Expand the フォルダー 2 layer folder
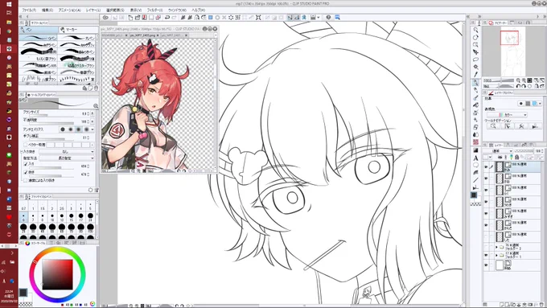 click(497, 247)
